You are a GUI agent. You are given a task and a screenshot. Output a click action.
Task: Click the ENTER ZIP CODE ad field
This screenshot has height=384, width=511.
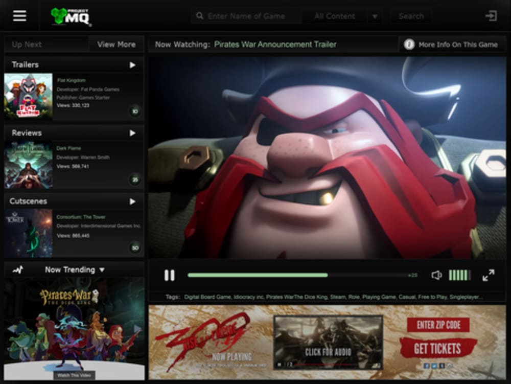point(438,325)
